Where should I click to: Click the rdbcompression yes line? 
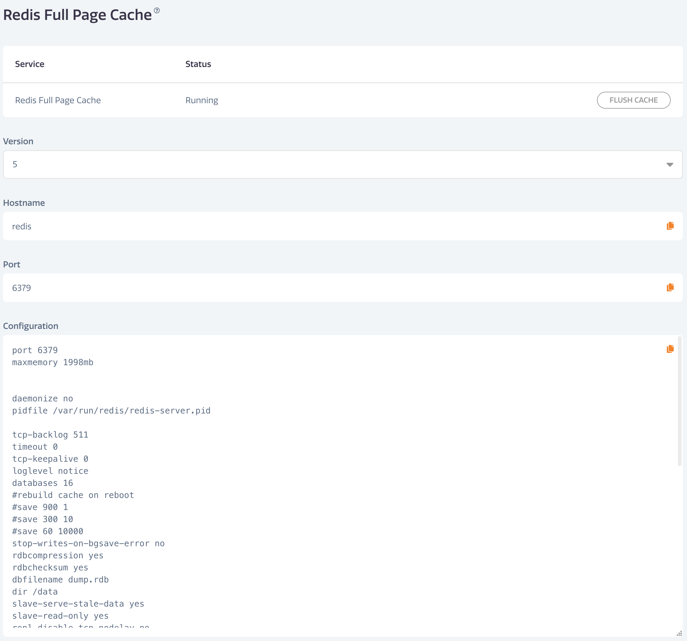coord(58,555)
